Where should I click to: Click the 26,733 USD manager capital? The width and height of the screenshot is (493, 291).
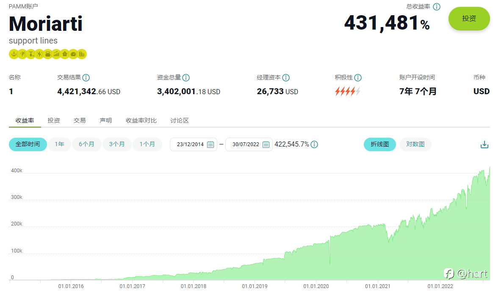click(x=277, y=92)
